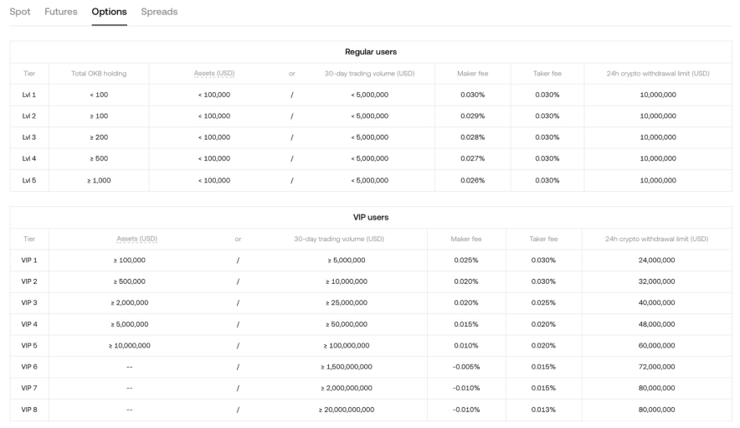
Task: Click the ≥ 20,000,000,000 trading volume cell
Action: click(x=346, y=410)
